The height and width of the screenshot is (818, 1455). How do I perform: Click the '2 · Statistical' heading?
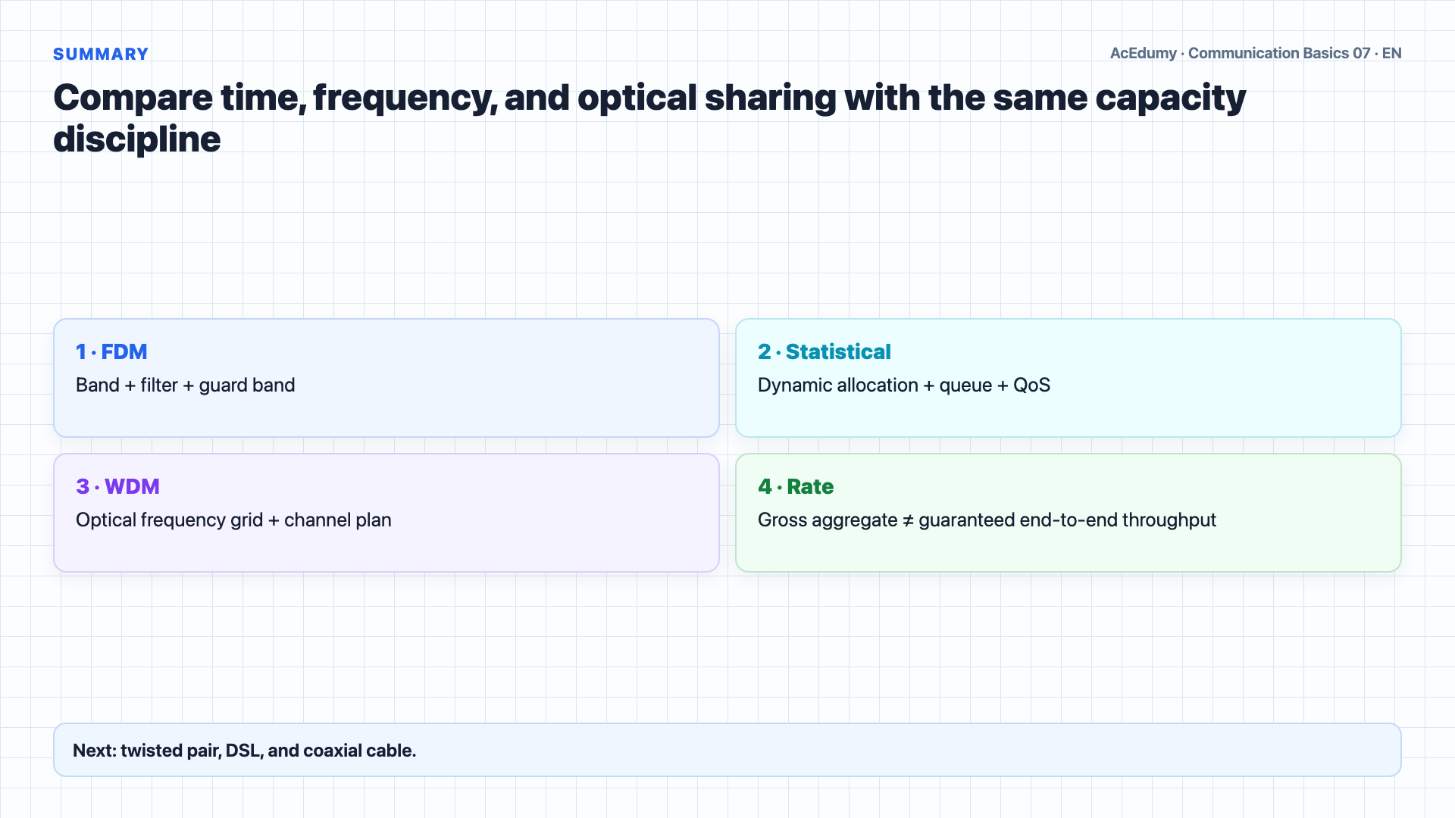[824, 351]
